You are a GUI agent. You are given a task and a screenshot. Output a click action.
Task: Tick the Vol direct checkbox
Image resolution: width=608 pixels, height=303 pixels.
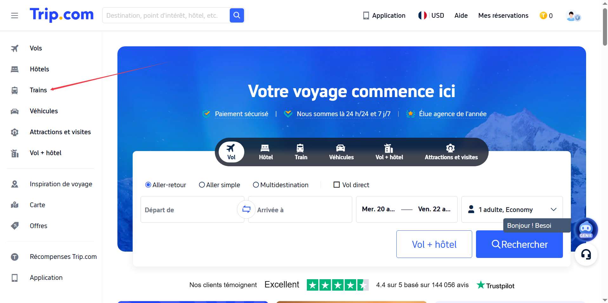337,185
